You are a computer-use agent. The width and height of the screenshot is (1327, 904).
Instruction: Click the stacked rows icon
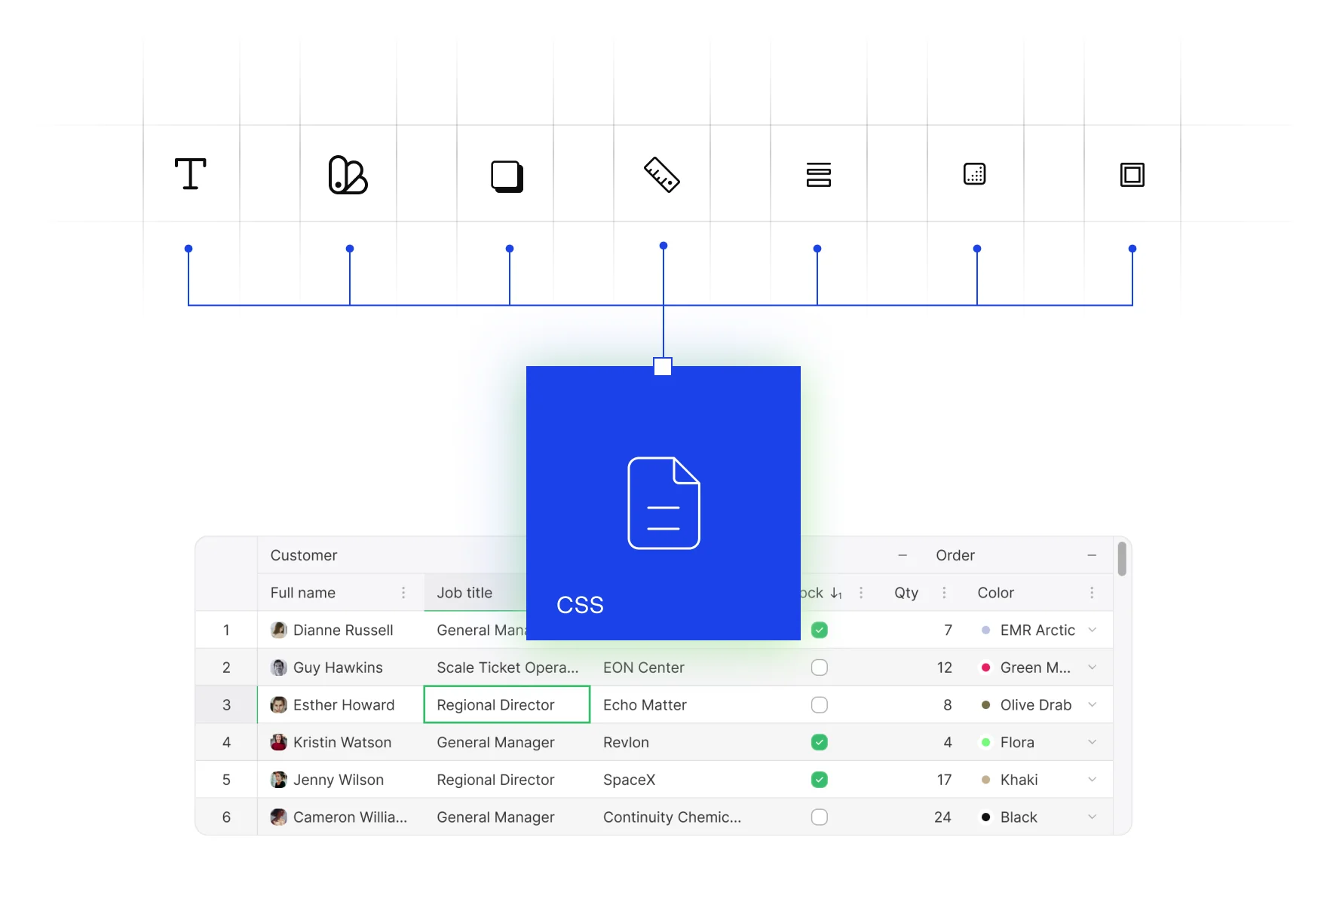(819, 174)
